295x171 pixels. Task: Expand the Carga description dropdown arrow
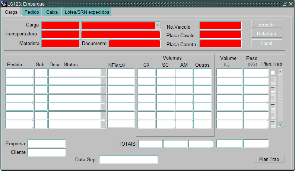158,25
